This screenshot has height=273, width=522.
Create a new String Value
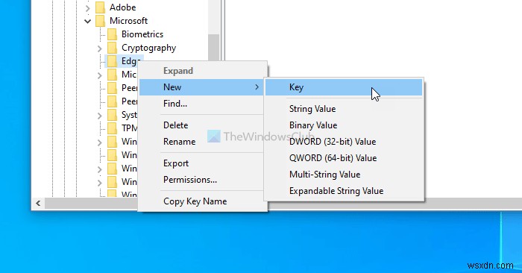344,109
